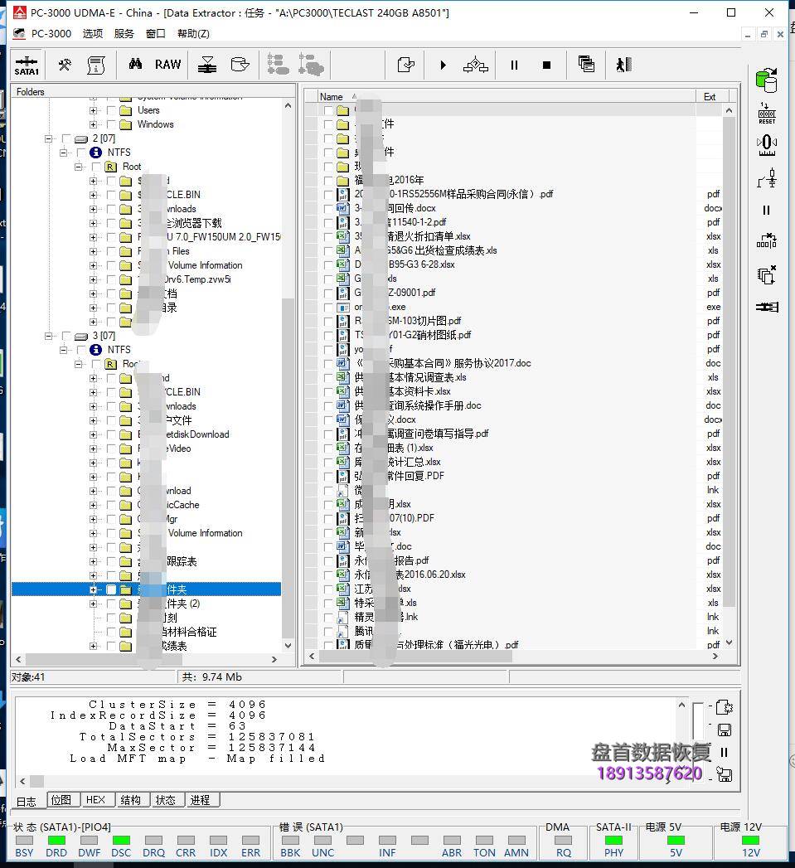Viewport: 795px width, 868px height.
Task: Click the green database drive icon
Action: coord(767,80)
